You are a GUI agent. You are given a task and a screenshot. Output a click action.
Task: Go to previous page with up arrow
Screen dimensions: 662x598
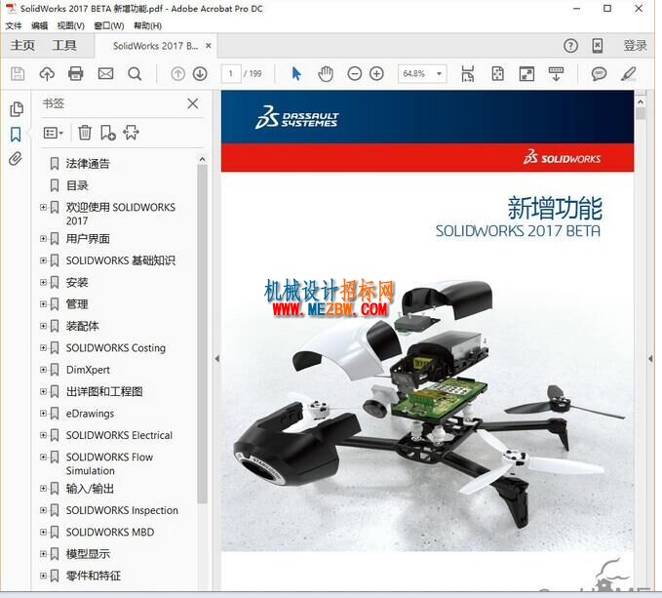click(178, 74)
